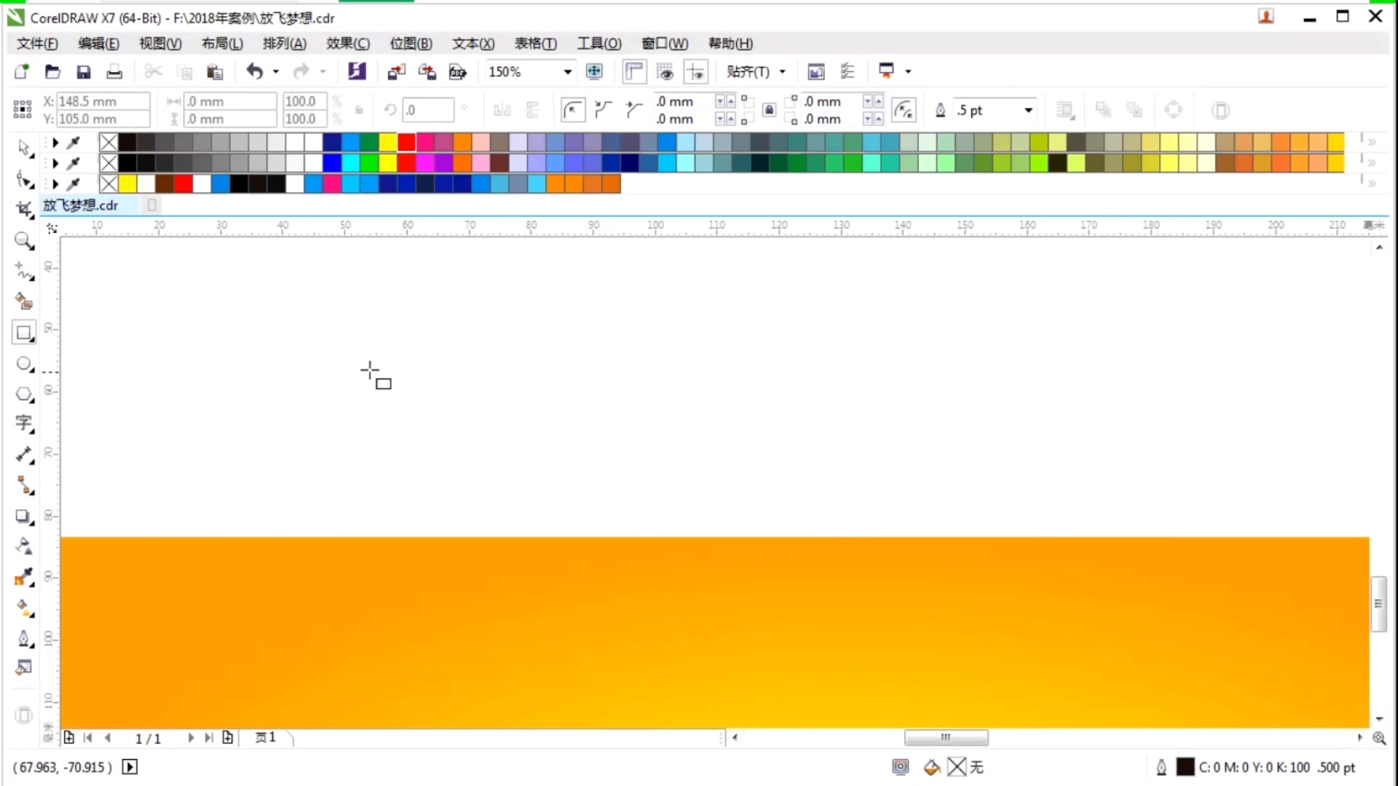Open the 效果(C) menu

[x=347, y=44]
